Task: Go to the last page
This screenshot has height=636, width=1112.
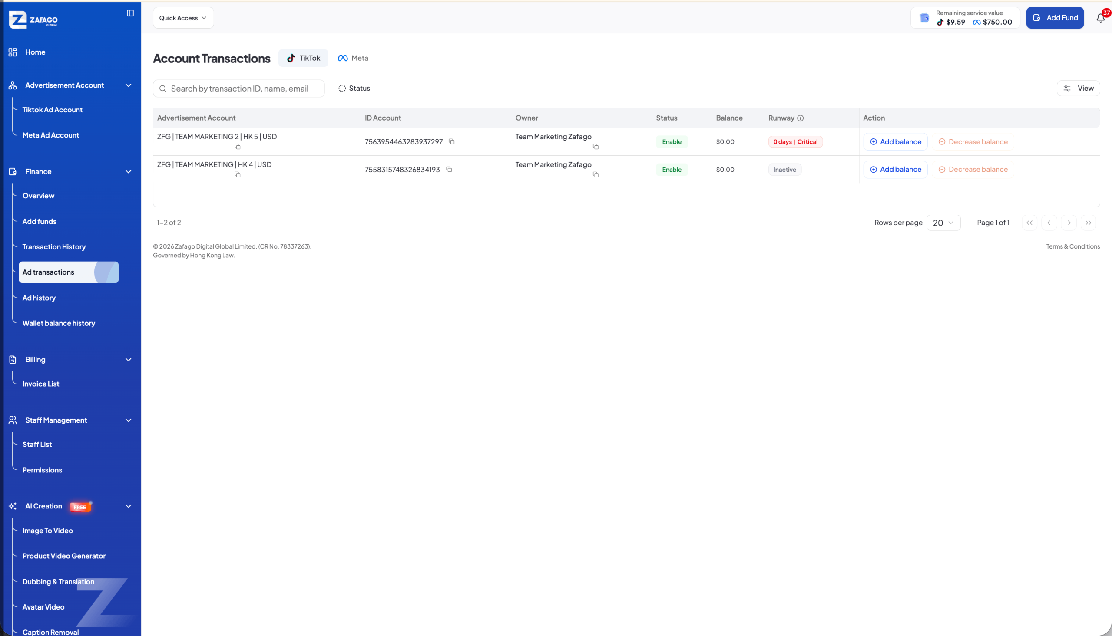Action: coord(1089,223)
